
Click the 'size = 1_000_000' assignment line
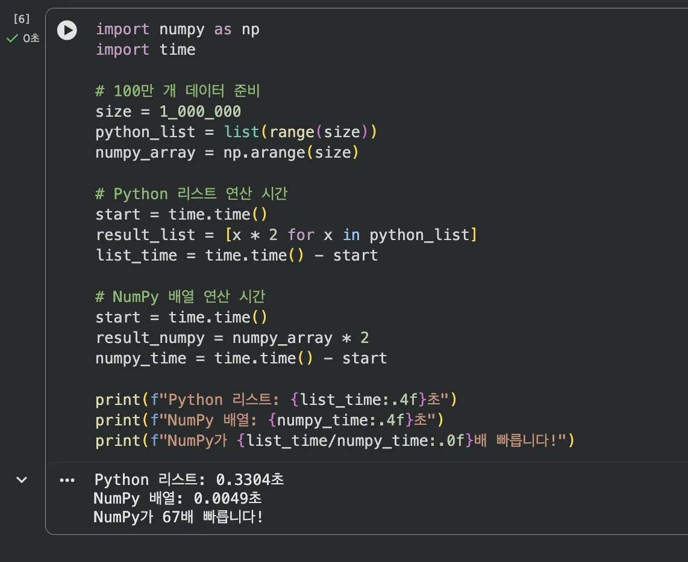[168, 111]
